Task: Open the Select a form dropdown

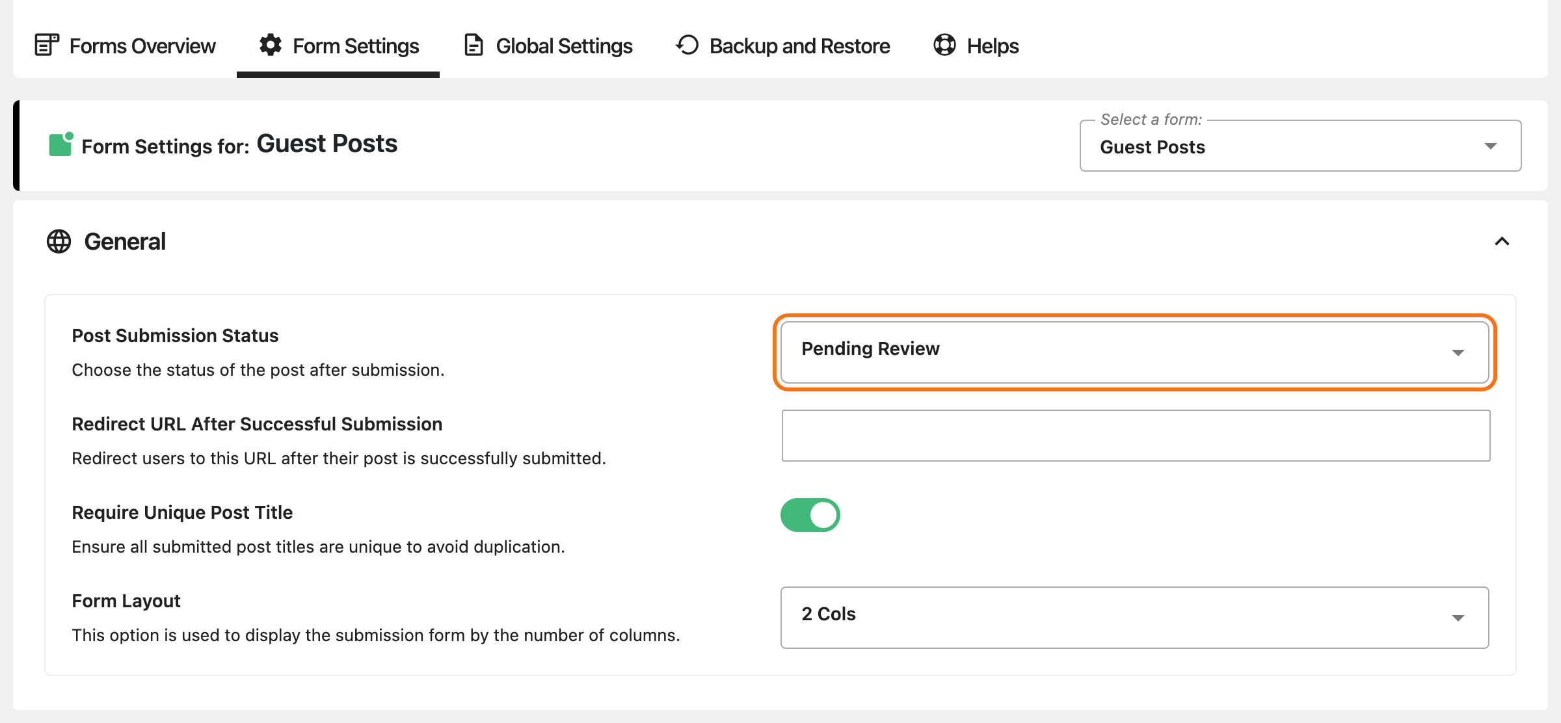Action: (x=1300, y=146)
